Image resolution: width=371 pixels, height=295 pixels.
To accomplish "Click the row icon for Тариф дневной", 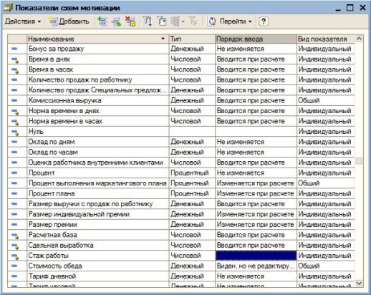I will pyautogui.click(x=14, y=276).
